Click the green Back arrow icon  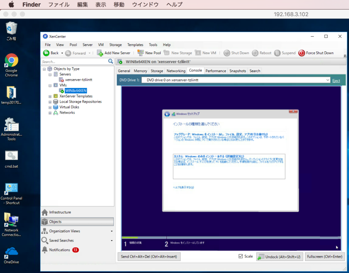pos(46,53)
